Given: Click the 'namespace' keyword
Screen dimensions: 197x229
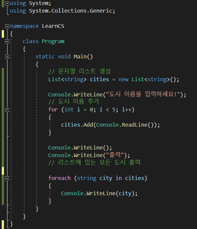Looking at the screenshot, I should (x=24, y=26).
